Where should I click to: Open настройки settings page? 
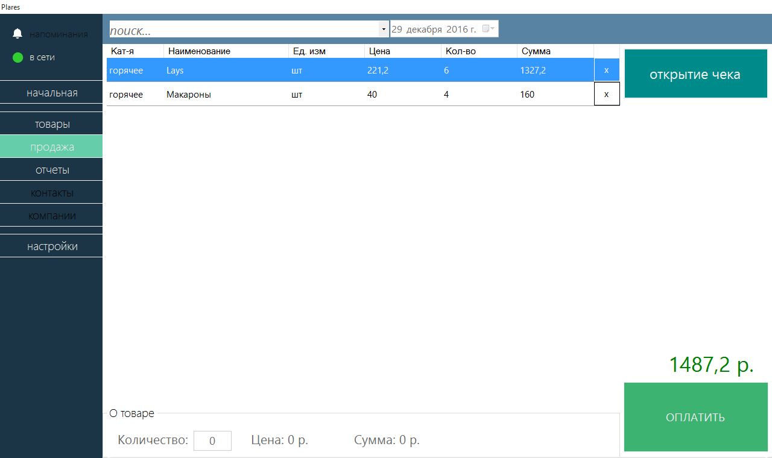(x=52, y=246)
